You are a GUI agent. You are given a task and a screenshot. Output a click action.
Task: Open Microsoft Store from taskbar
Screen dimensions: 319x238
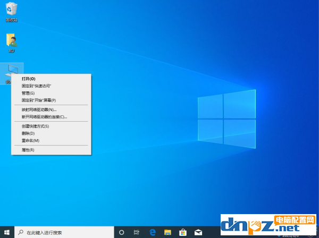[x=183, y=232]
